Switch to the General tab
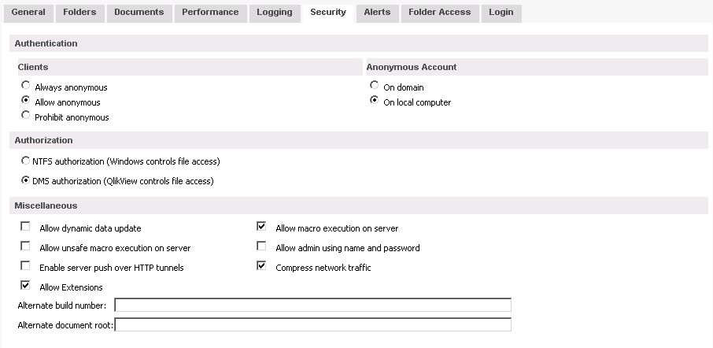The width and height of the screenshot is (713, 348). pos(28,13)
